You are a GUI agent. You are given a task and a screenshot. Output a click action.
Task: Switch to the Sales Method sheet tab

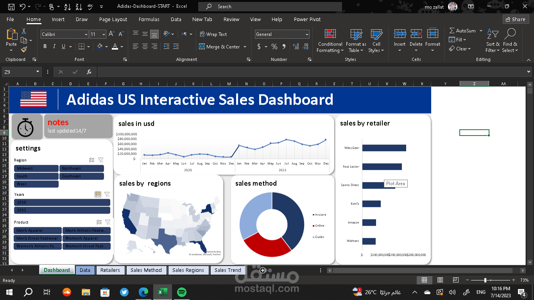click(x=146, y=270)
